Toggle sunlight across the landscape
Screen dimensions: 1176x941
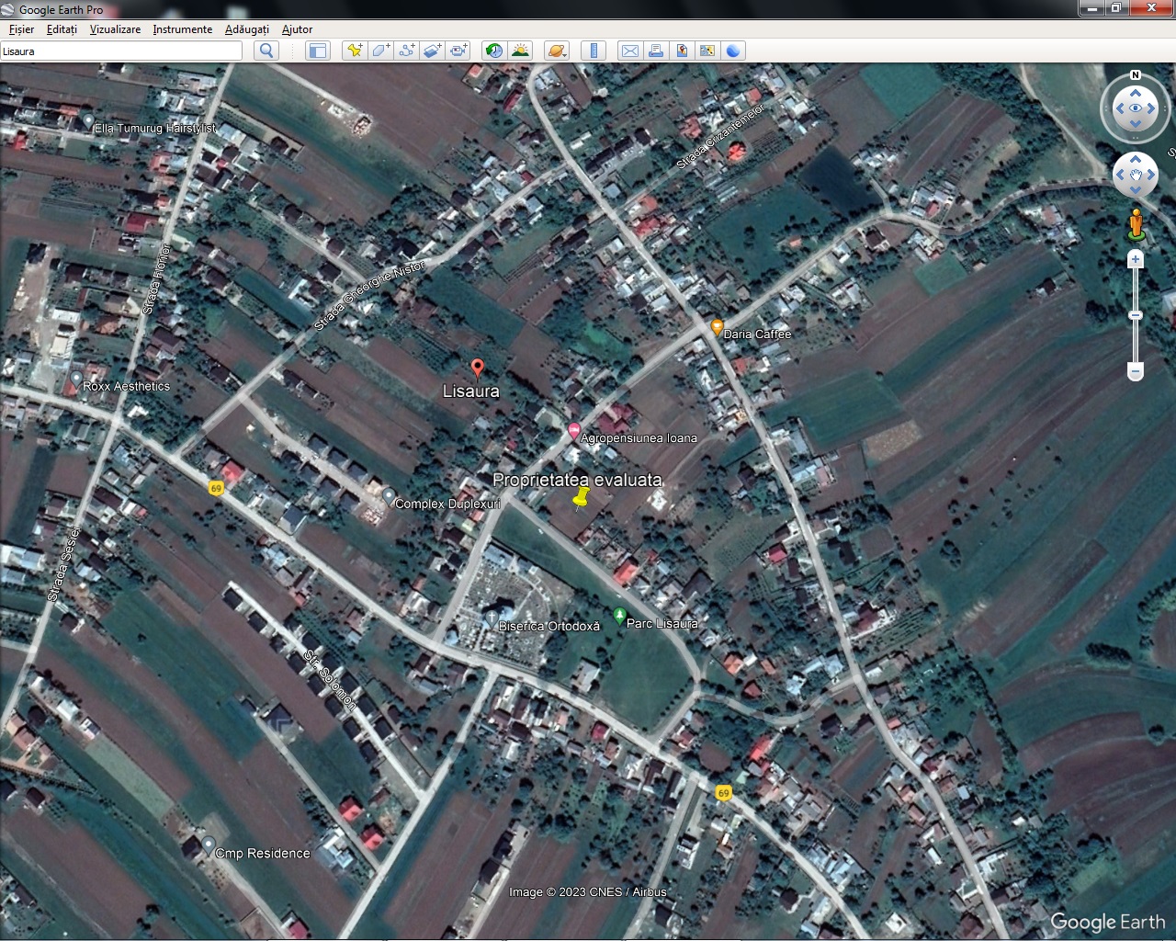click(x=520, y=51)
